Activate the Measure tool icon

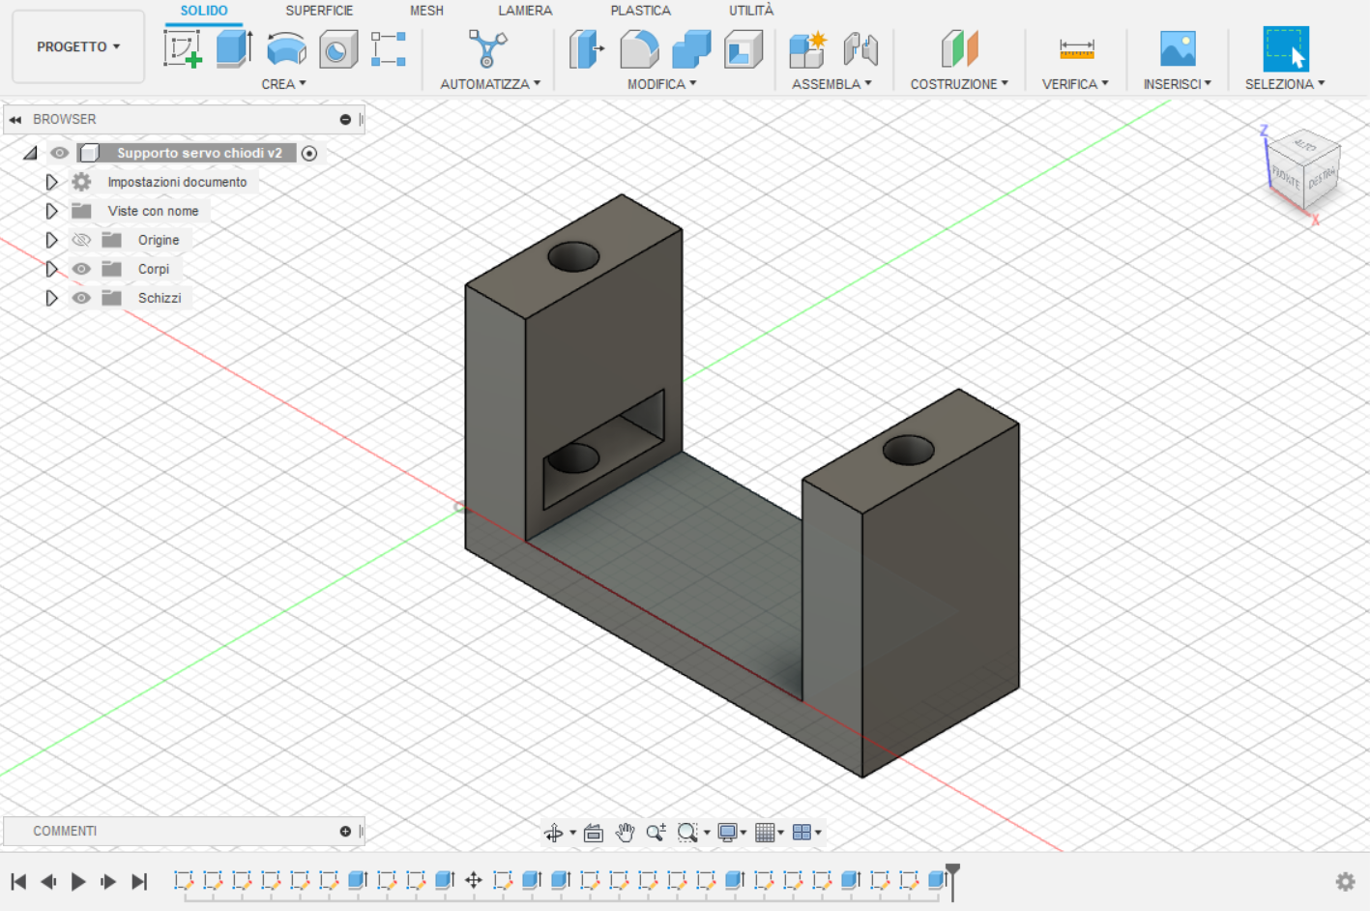(1076, 48)
